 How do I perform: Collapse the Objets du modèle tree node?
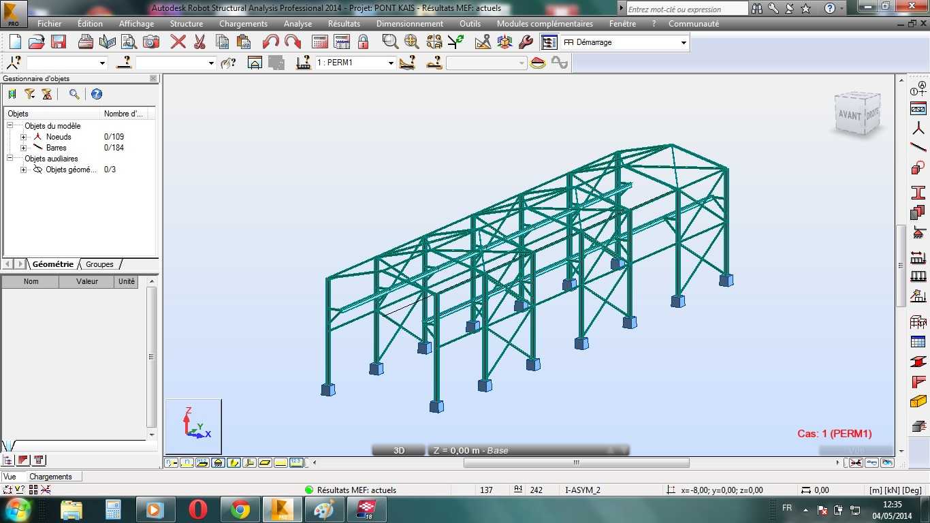coord(10,126)
